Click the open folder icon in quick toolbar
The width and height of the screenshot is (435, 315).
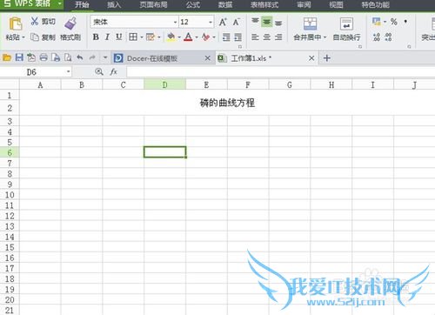(7, 57)
